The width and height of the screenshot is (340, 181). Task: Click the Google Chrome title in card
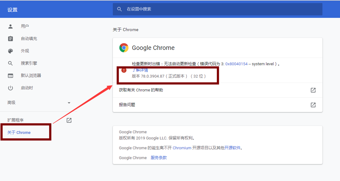tap(153, 48)
